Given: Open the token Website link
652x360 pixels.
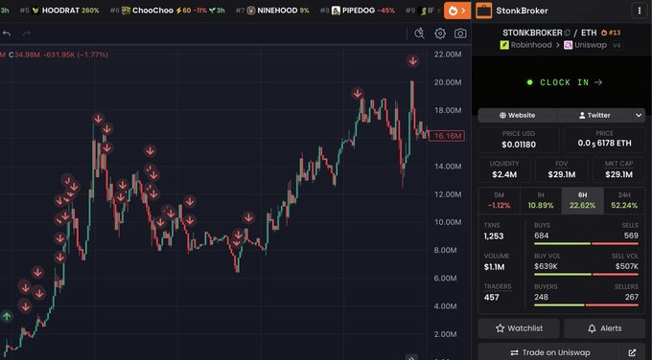Looking at the screenshot, I should [x=517, y=116].
